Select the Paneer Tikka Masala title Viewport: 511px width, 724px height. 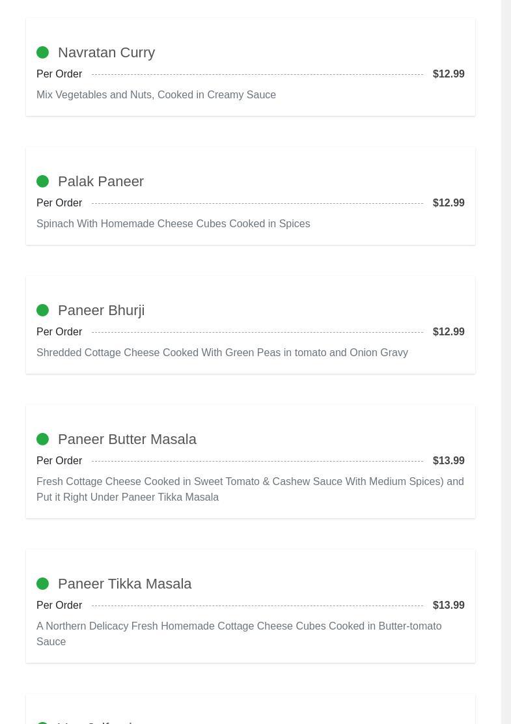pos(124,584)
